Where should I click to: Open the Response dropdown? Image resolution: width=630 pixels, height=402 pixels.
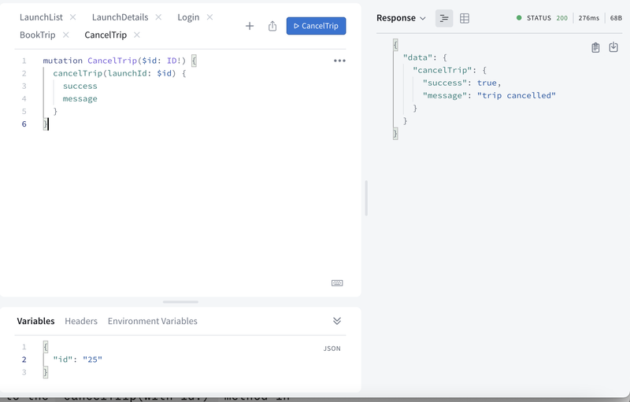(x=401, y=18)
